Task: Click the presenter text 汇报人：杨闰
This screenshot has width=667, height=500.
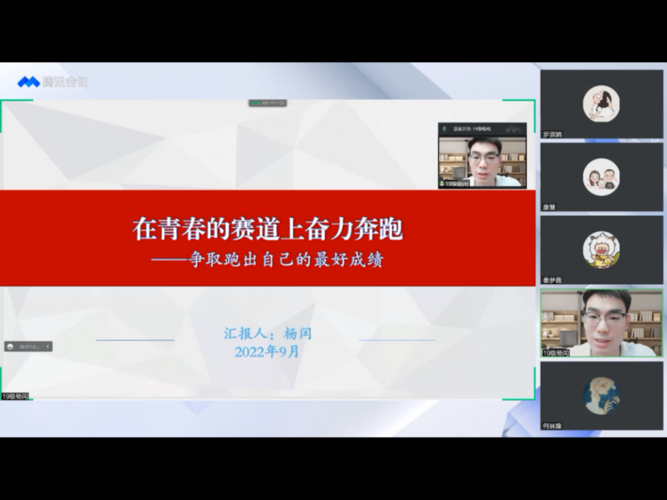Action: click(267, 333)
